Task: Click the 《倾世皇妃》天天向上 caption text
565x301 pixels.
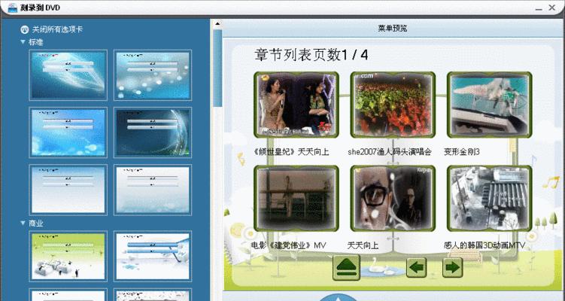Action: (x=291, y=152)
